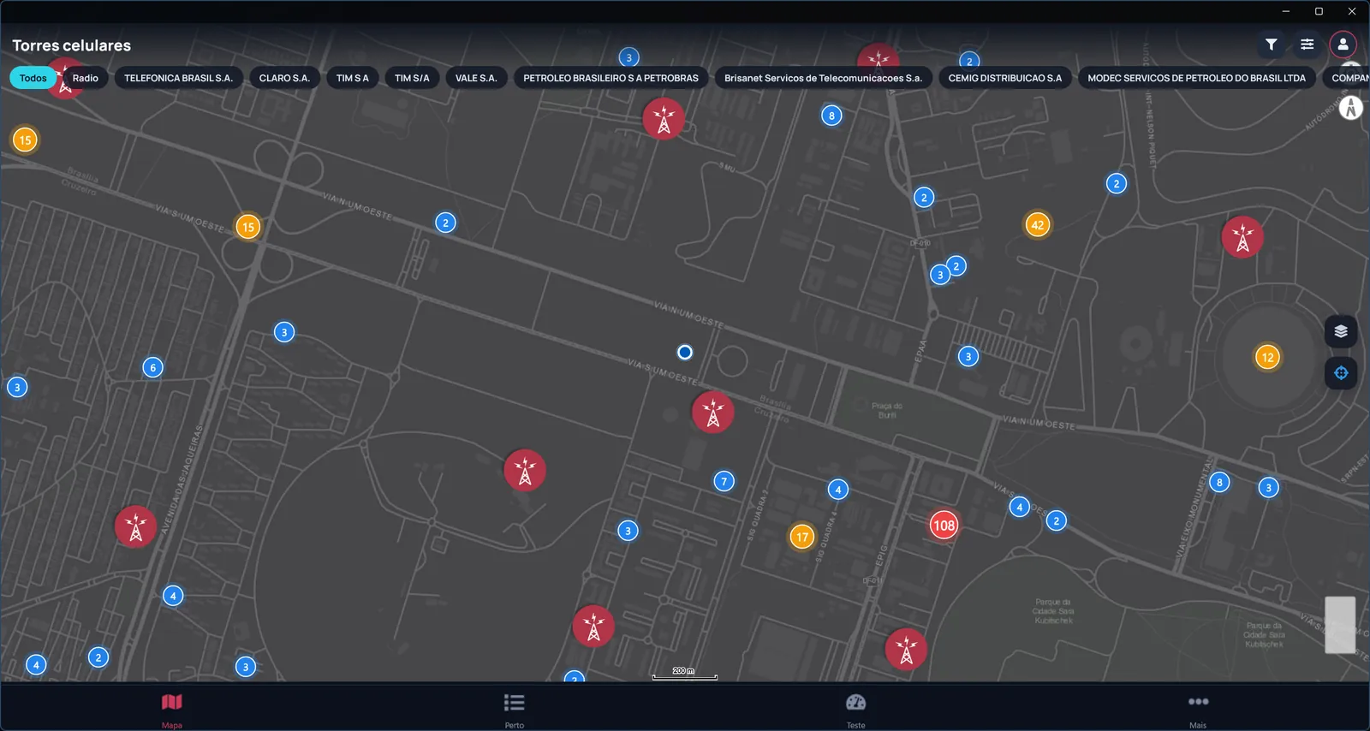Open the Teste speed test tab
Viewport: 1370px width, 731px height.
[x=856, y=710]
